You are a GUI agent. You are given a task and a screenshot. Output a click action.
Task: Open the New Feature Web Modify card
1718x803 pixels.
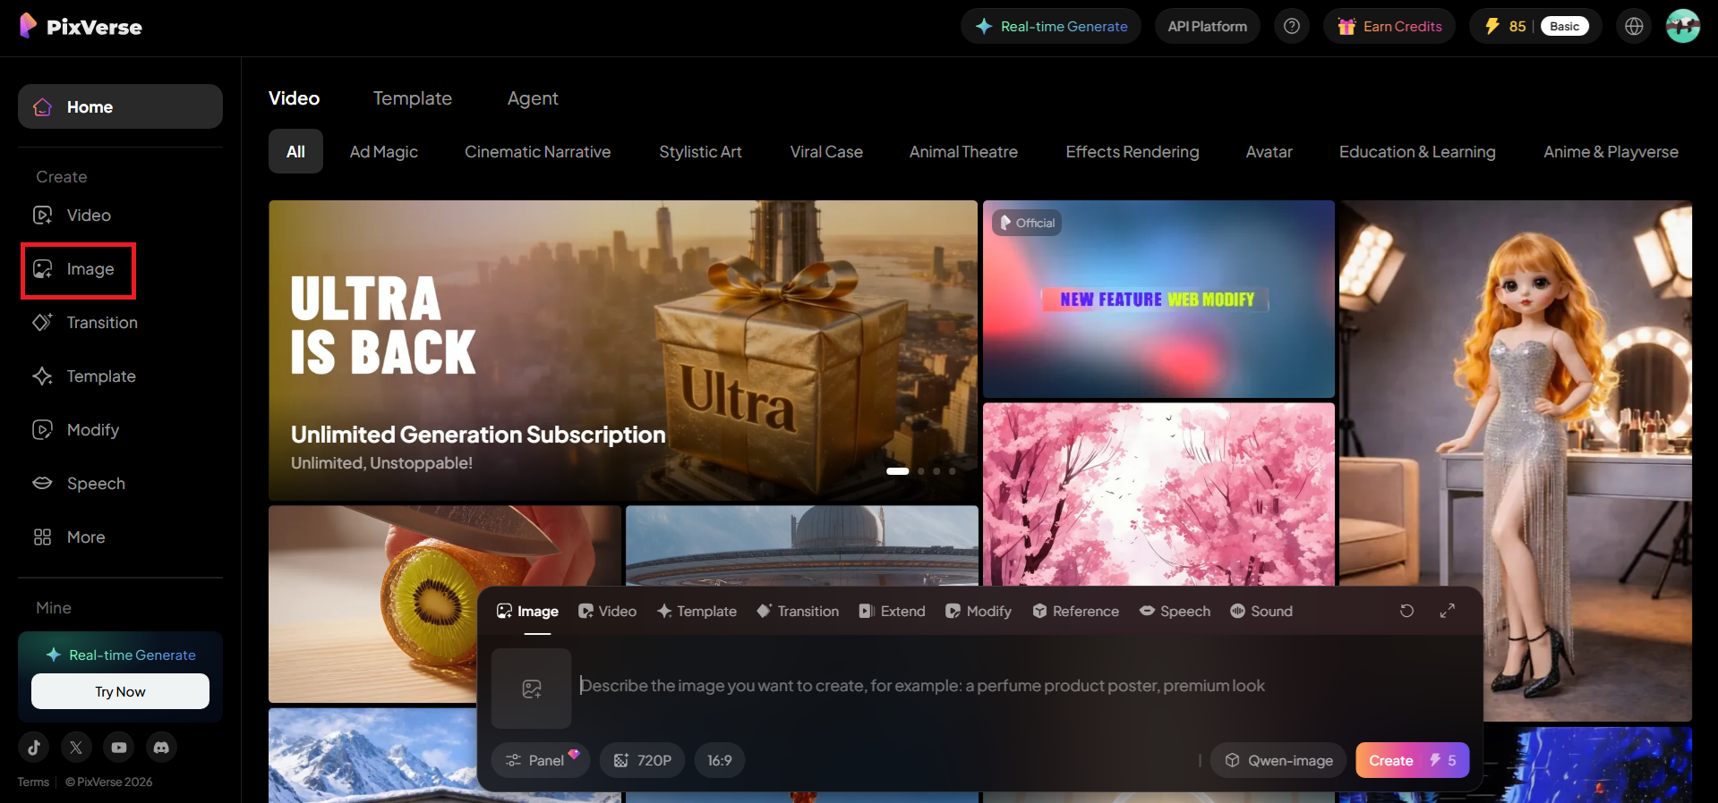click(1158, 299)
